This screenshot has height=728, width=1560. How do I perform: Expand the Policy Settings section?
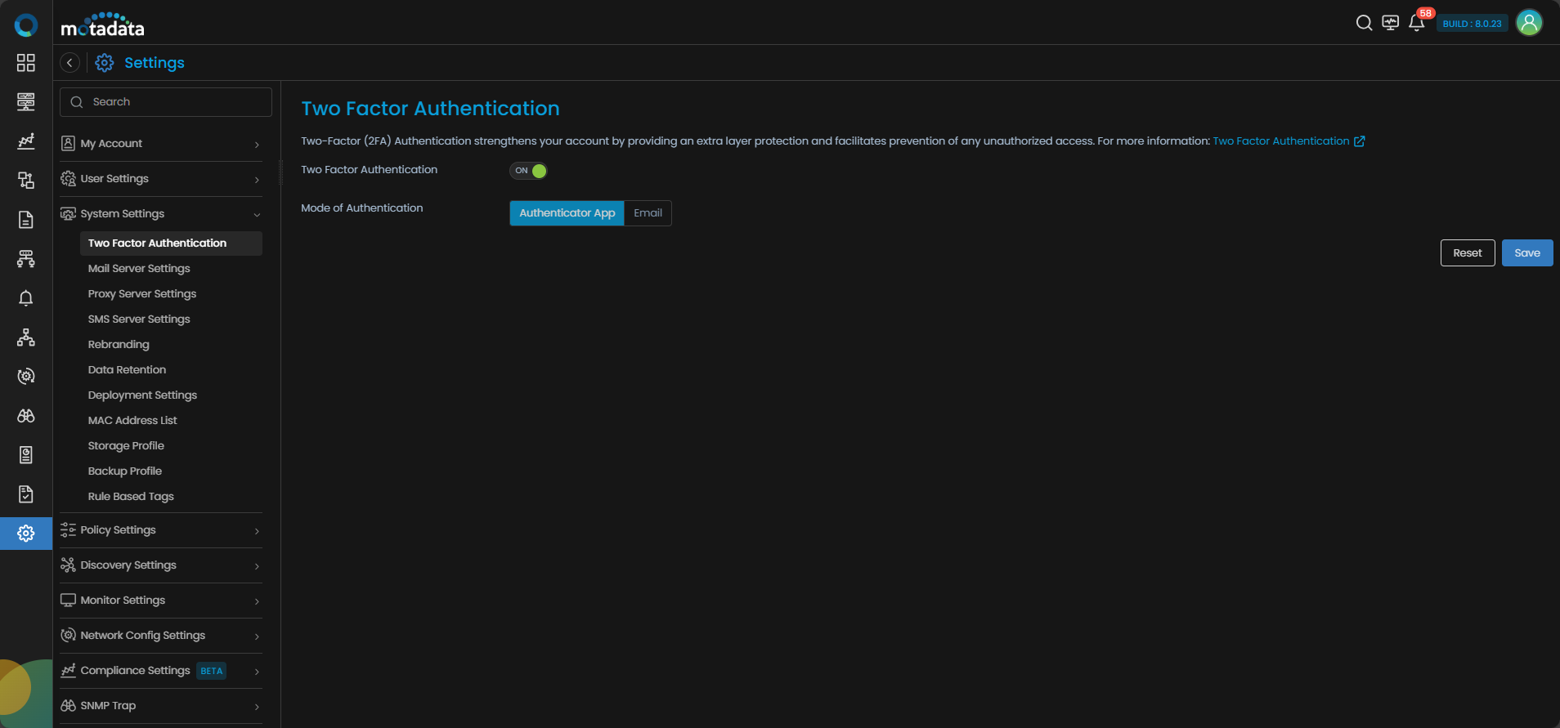point(161,530)
